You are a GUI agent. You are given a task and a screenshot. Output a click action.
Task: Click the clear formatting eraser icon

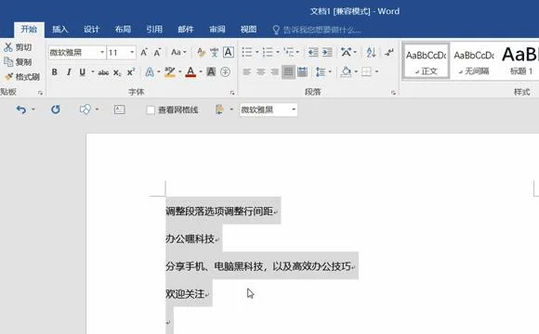click(201, 53)
